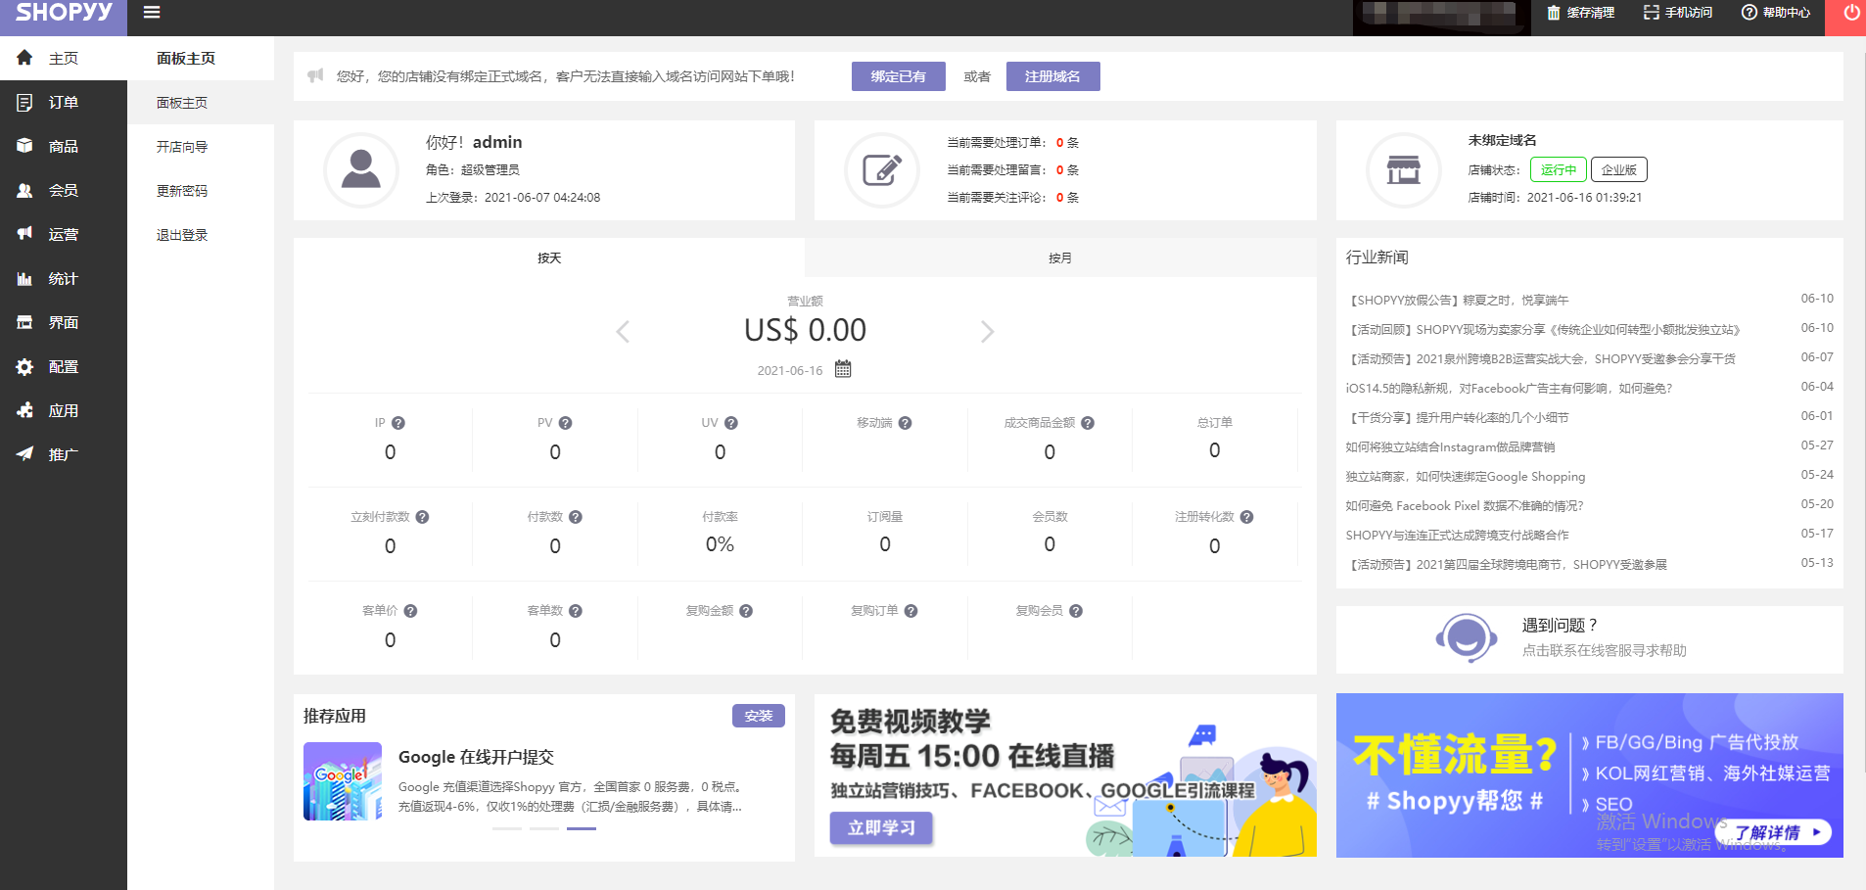The width and height of the screenshot is (1866, 890).
Task: Click the 绑定已有 button
Action: (x=898, y=76)
